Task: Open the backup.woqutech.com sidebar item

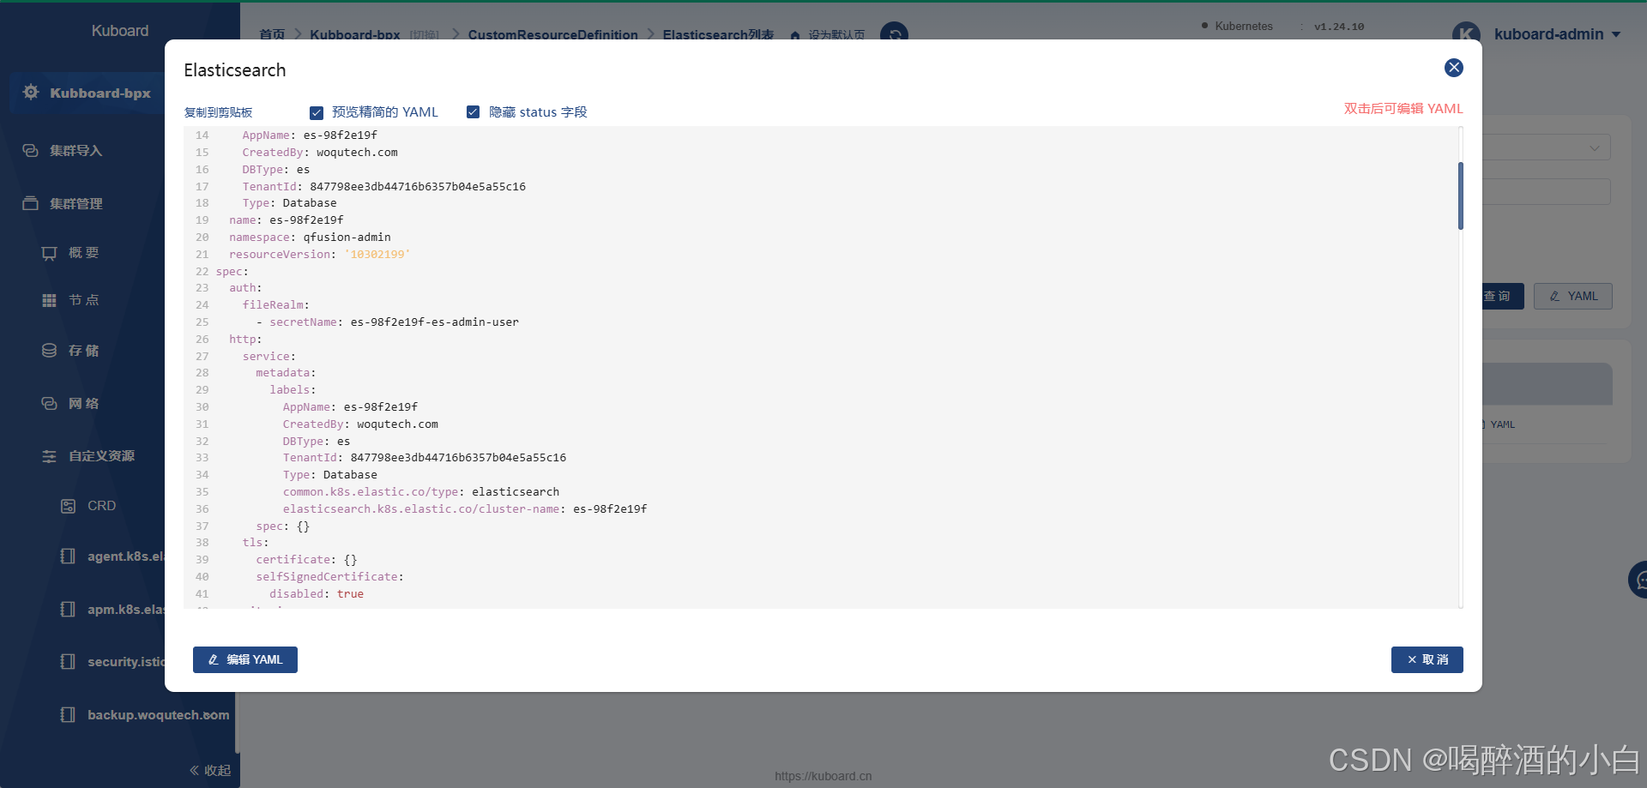Action: coord(158,715)
